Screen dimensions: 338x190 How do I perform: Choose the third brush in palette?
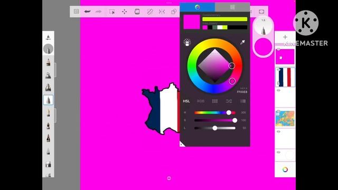pos(48,75)
